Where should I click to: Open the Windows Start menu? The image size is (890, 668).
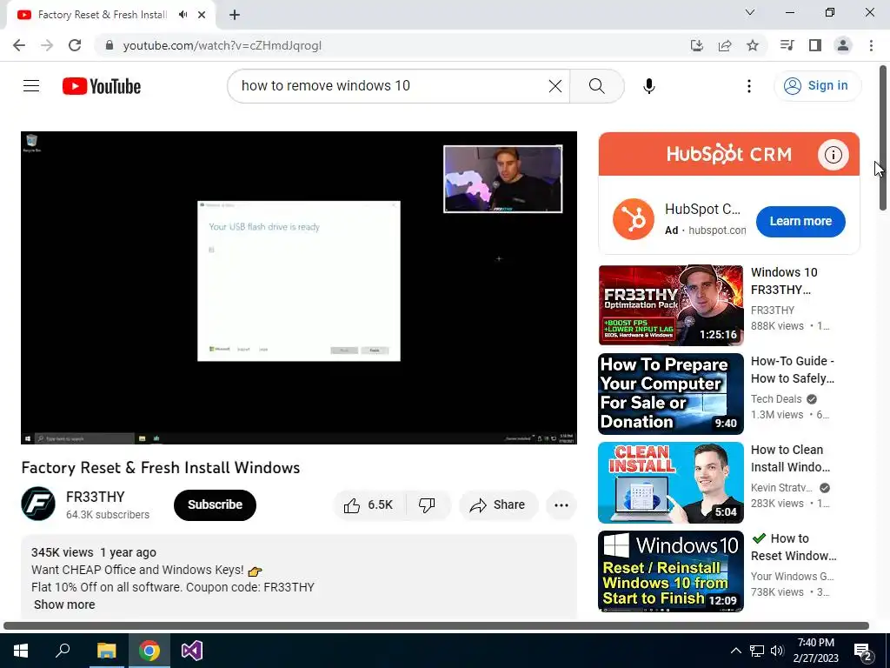coord(21,651)
